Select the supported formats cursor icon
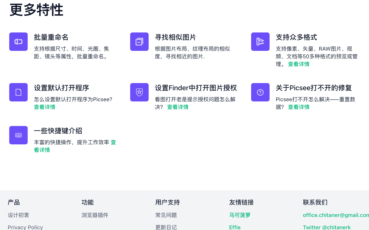 click(x=260, y=42)
